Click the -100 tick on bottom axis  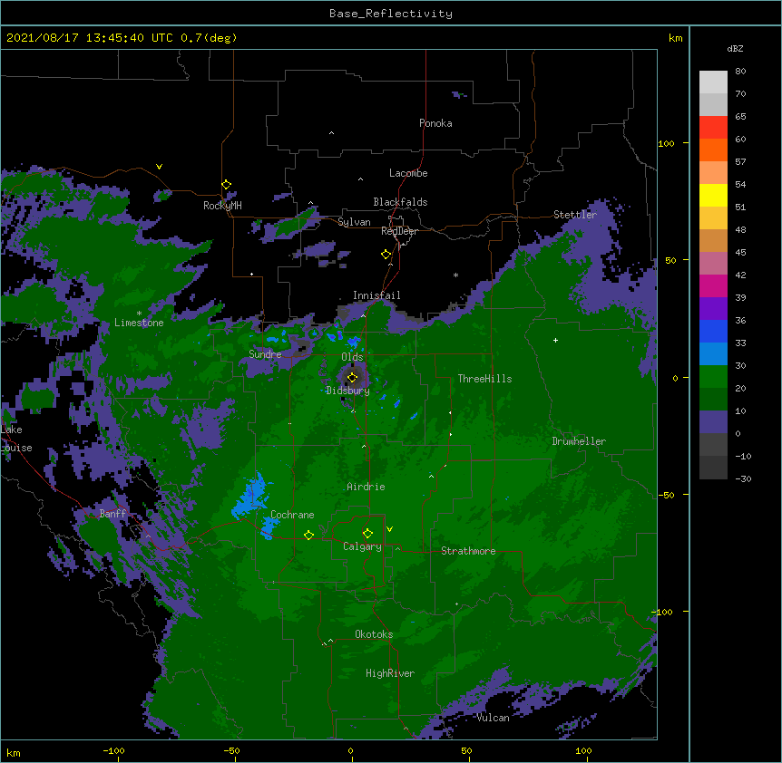[x=113, y=750]
